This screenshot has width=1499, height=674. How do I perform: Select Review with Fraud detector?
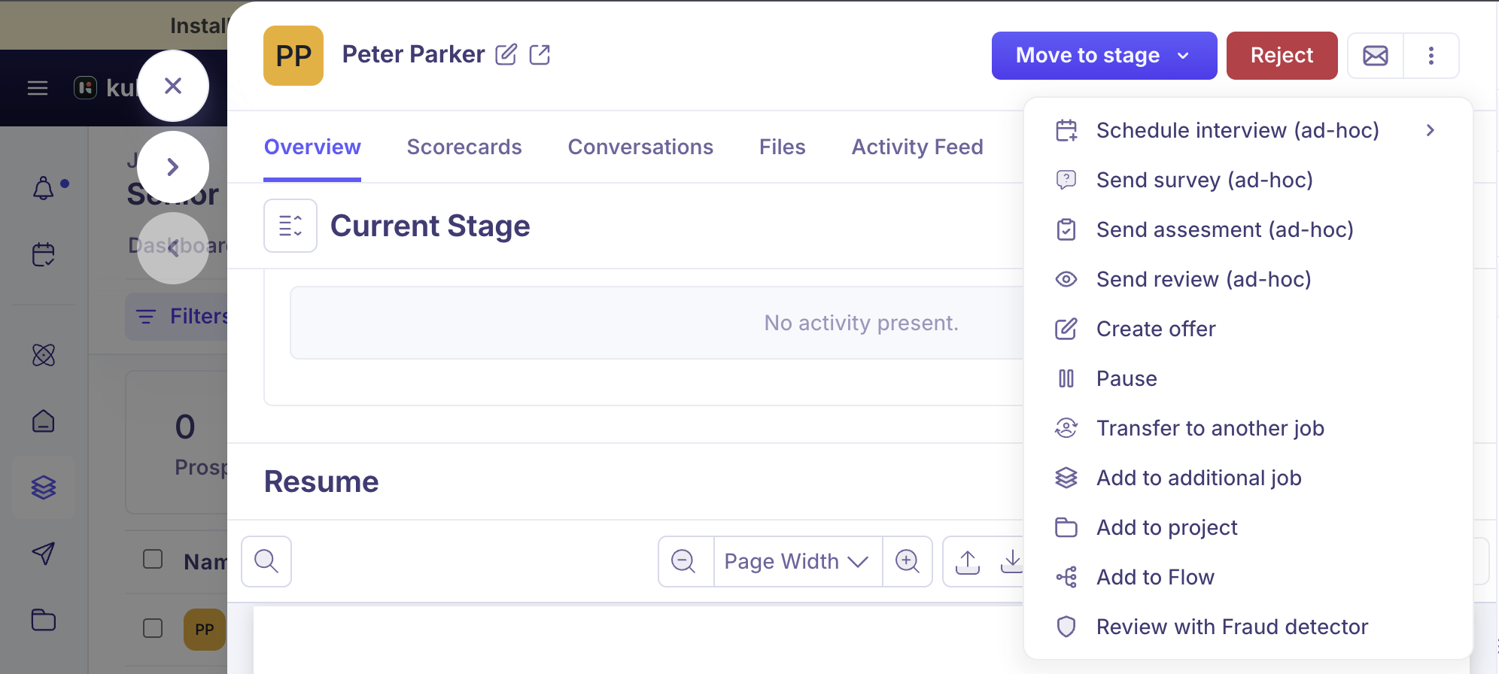pyautogui.click(x=1248, y=627)
